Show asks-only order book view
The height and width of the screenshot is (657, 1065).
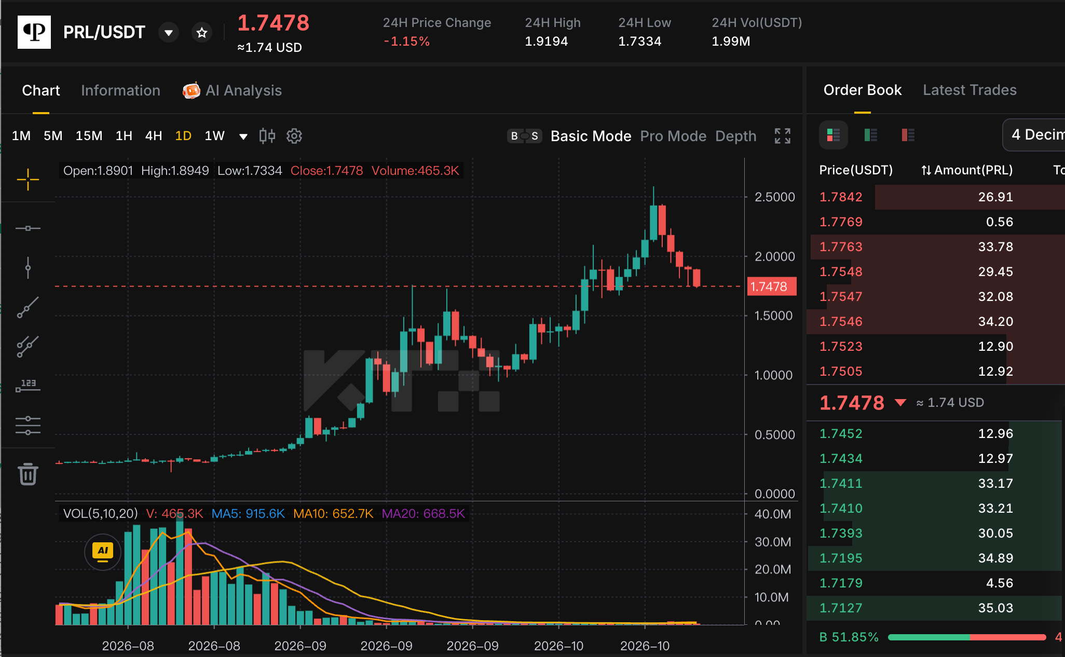[908, 135]
